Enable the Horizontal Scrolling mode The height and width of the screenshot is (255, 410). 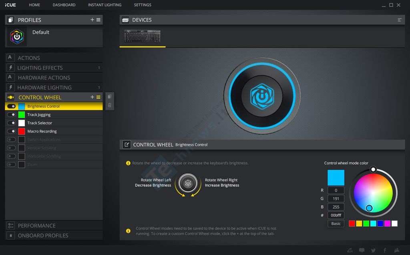tap(12, 156)
